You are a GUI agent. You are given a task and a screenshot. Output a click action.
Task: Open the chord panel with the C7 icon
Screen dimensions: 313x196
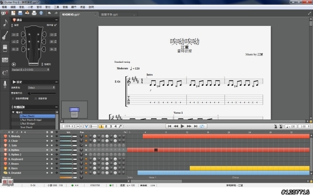[x=5, y=73]
